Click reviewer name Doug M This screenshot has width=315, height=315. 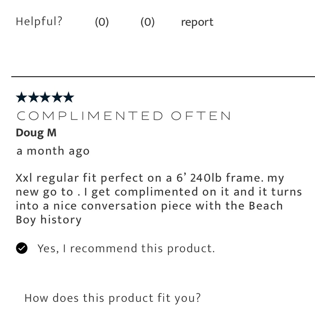click(x=36, y=133)
